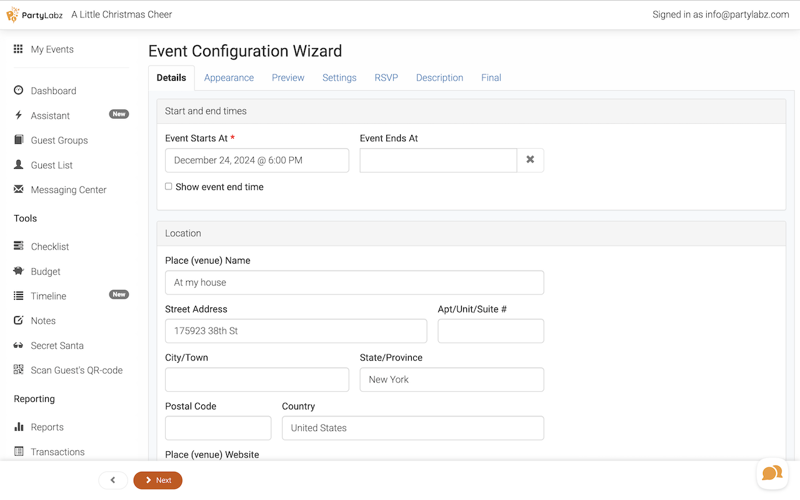800x500 pixels.
Task: Click the Reports bar chart icon
Action: pos(19,427)
